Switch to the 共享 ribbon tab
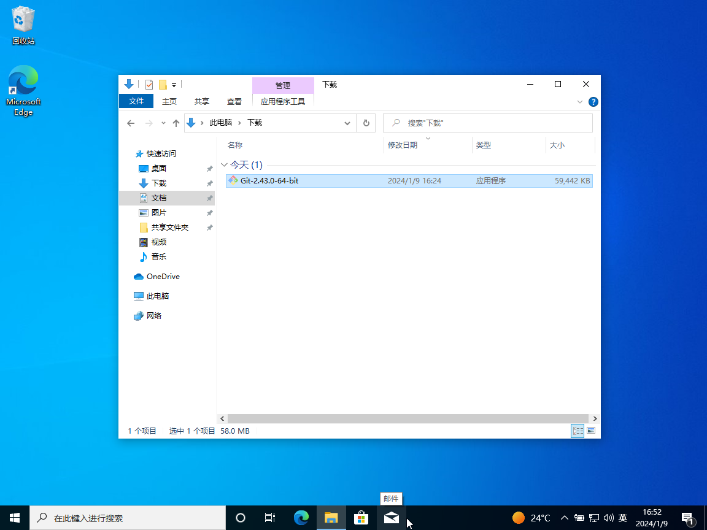The height and width of the screenshot is (530, 707). pyautogui.click(x=201, y=101)
